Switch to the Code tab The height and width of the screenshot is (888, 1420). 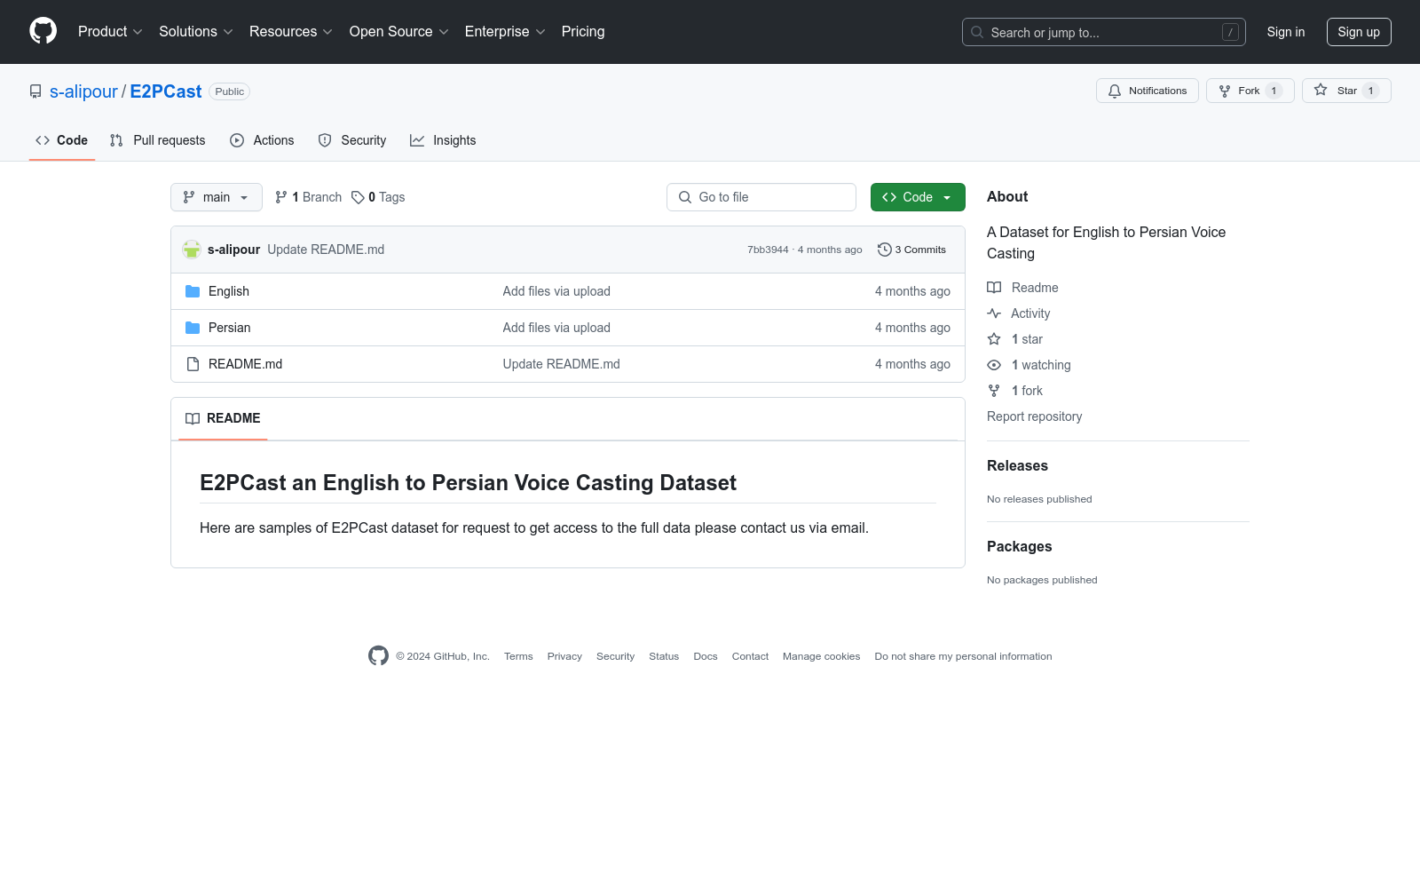coord(62,140)
